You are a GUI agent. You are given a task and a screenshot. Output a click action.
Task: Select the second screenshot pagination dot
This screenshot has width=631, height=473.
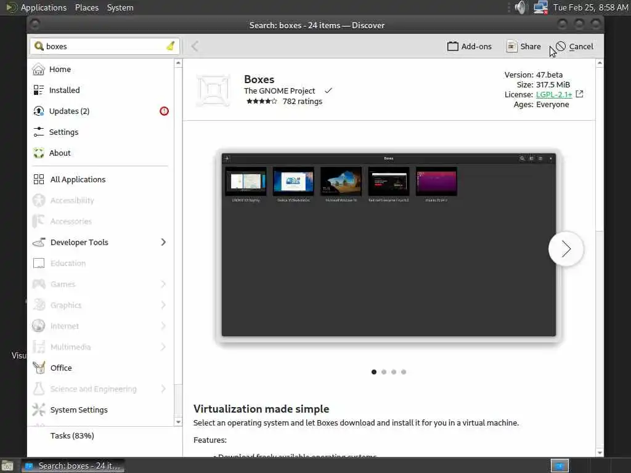(x=384, y=372)
